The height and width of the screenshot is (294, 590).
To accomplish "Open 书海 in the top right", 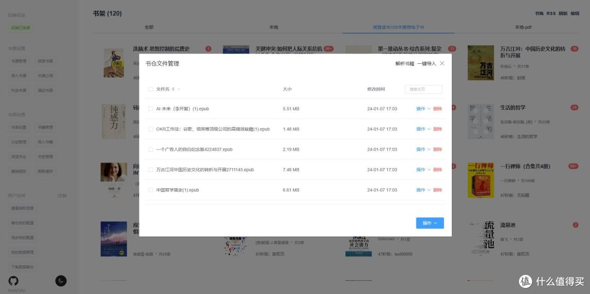I will point(539,14).
